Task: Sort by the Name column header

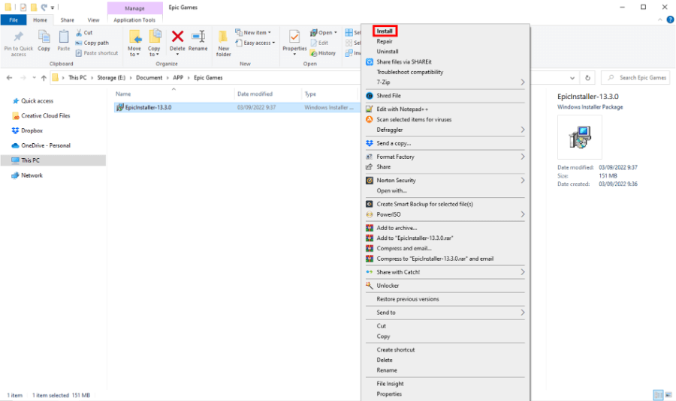Action: tap(123, 94)
